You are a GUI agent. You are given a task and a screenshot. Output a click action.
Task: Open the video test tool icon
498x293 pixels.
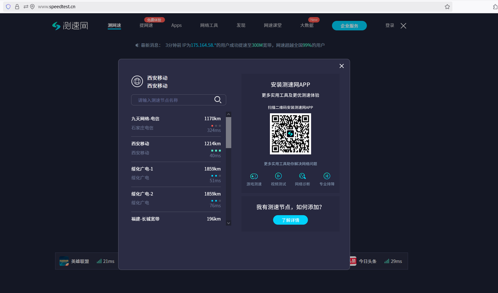pos(278,176)
